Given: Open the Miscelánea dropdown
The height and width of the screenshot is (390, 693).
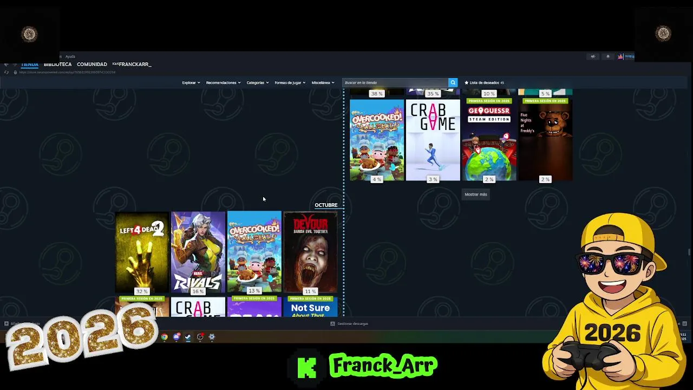Looking at the screenshot, I should pos(323,83).
